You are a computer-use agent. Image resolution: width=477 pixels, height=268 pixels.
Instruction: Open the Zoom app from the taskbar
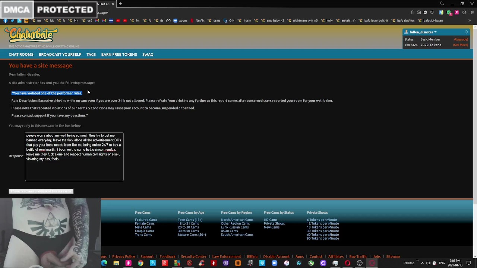click(274, 263)
